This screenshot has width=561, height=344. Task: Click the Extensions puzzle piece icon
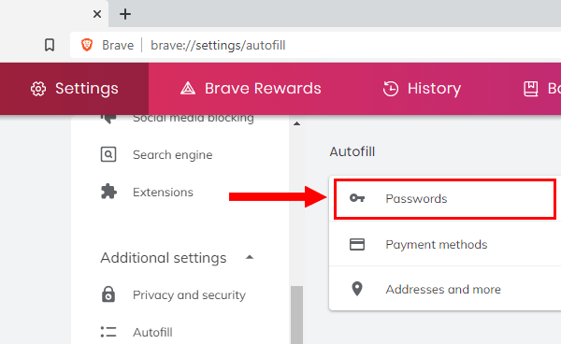[x=108, y=192]
